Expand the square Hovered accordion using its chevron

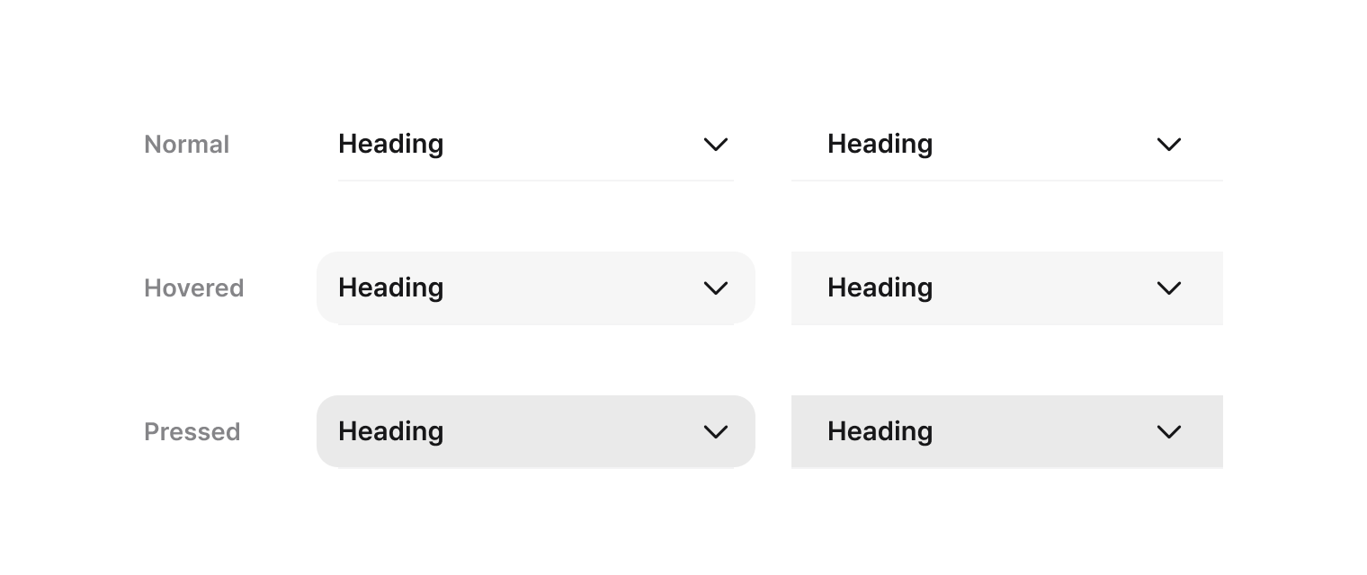(x=1169, y=288)
